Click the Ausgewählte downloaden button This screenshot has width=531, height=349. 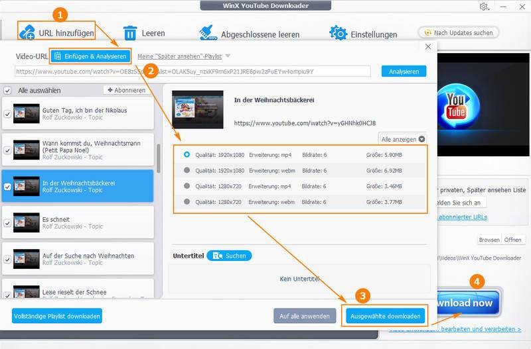pos(385,316)
